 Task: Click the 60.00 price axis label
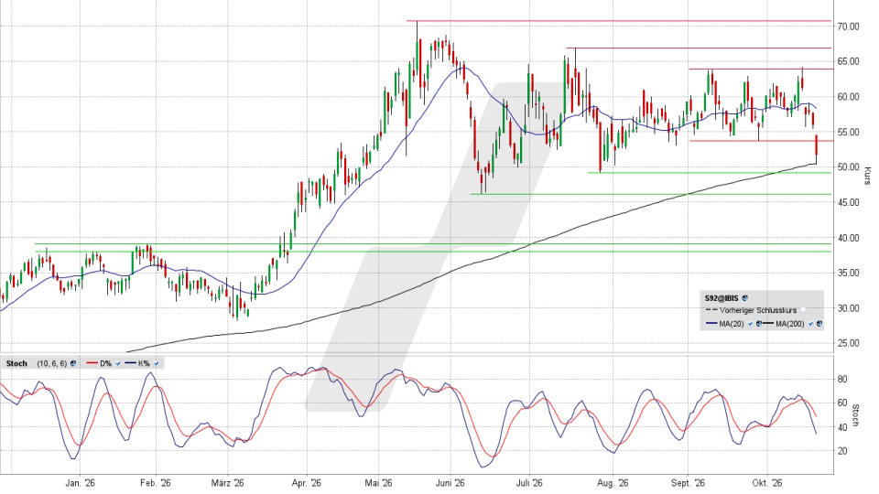click(849, 97)
